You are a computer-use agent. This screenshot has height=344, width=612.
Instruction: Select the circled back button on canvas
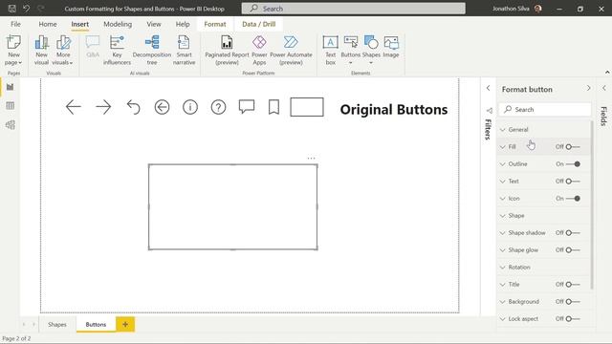coord(162,107)
